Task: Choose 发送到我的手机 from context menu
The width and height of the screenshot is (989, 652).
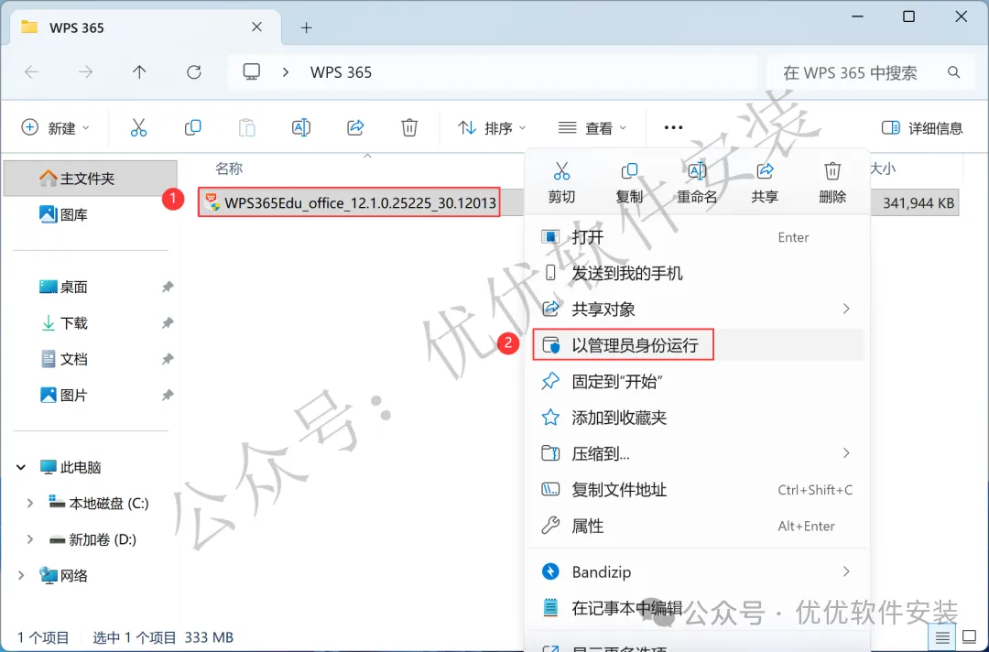Action: (697, 273)
